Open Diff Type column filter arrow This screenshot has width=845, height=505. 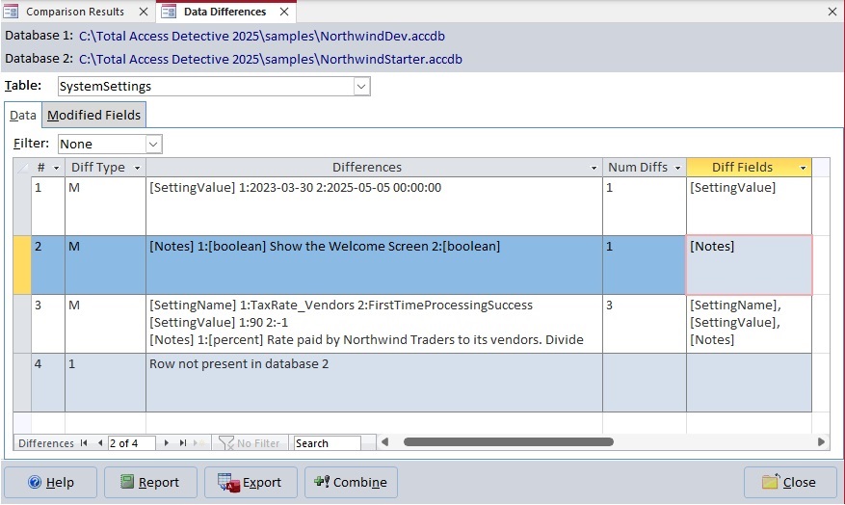(137, 168)
